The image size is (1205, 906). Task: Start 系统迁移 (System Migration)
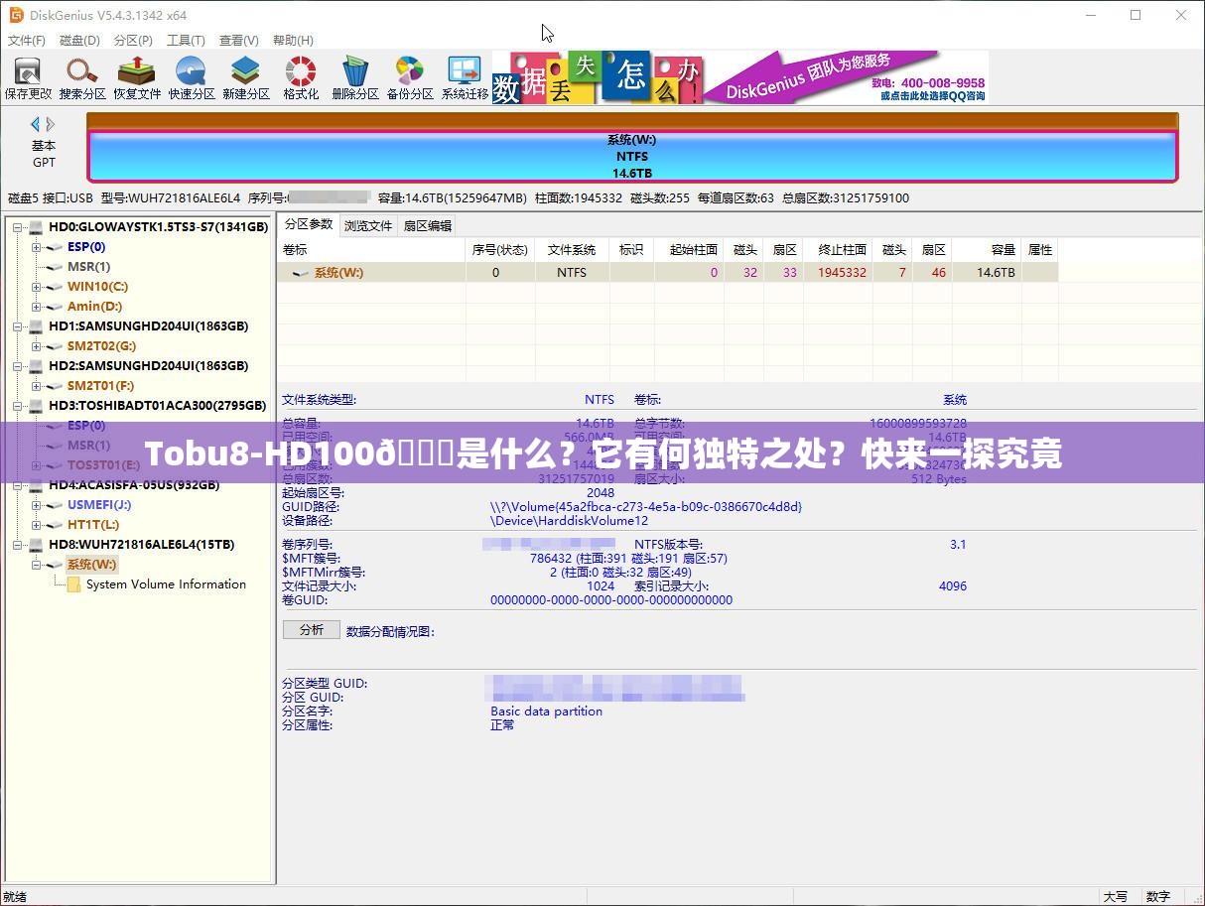[x=464, y=76]
